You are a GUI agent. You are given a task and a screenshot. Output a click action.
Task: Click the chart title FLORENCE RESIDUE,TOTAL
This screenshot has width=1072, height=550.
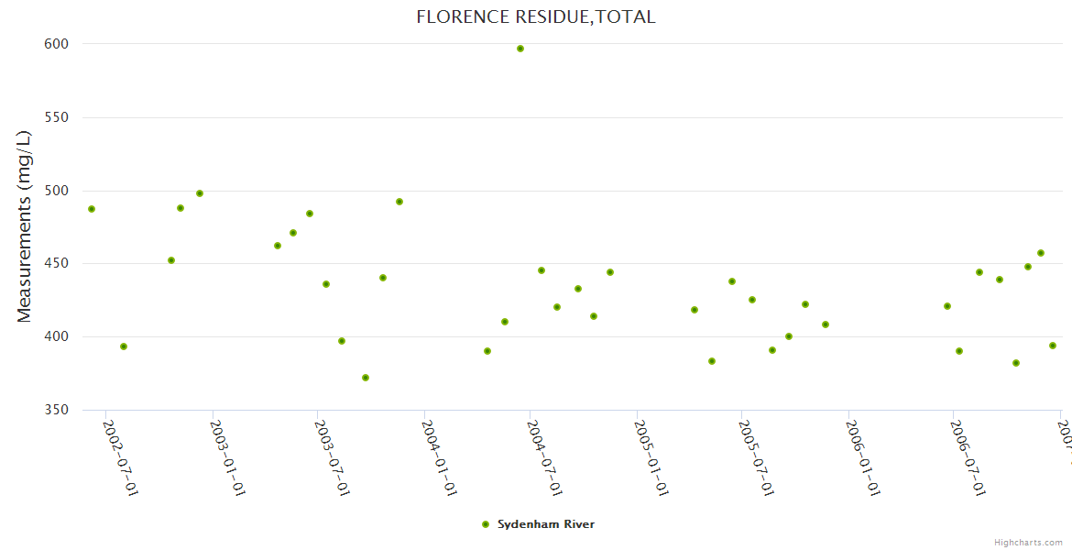(536, 16)
